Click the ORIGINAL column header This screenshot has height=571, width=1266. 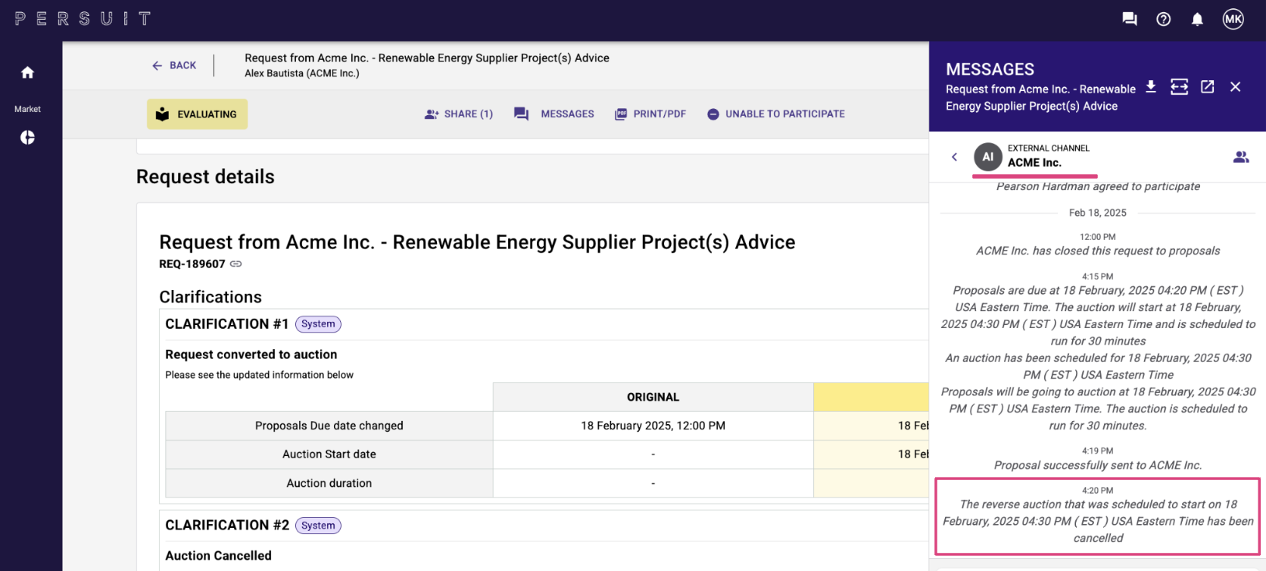653,397
